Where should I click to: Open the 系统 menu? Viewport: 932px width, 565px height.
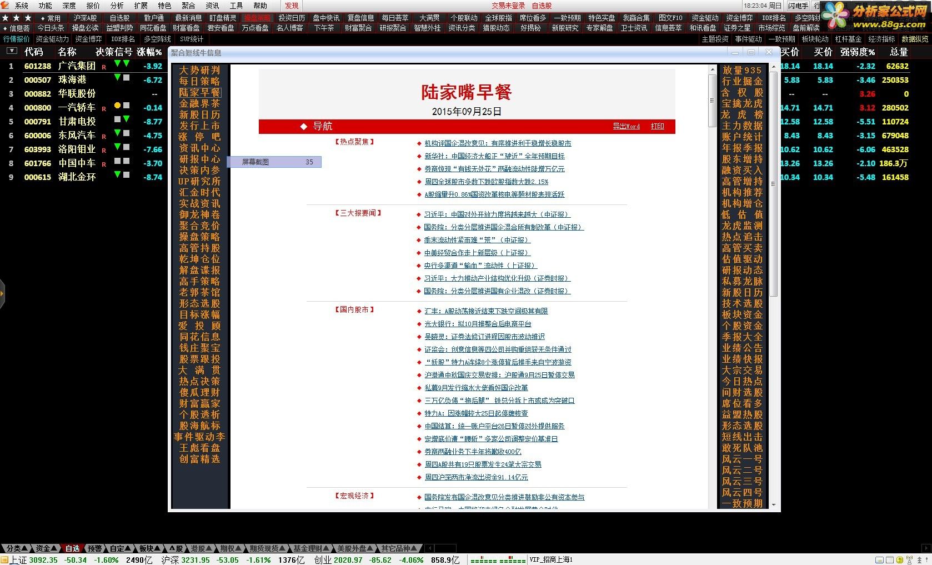(22, 6)
